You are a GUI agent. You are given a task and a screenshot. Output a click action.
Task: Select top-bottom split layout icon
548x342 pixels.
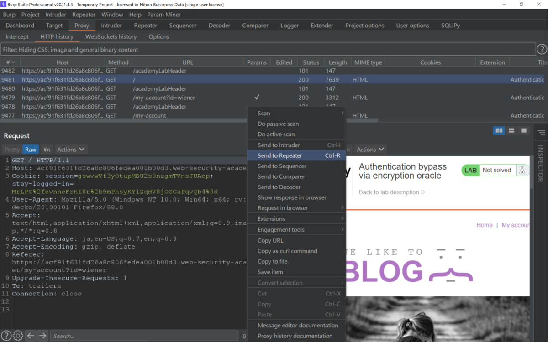(511, 131)
